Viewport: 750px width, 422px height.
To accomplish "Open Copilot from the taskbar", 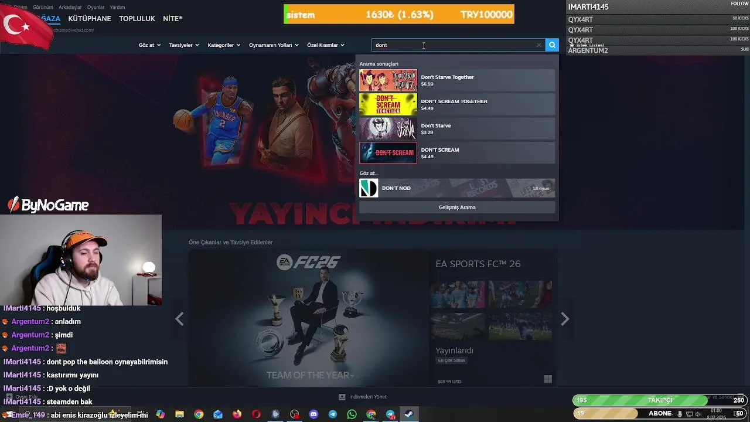I will (x=160, y=414).
